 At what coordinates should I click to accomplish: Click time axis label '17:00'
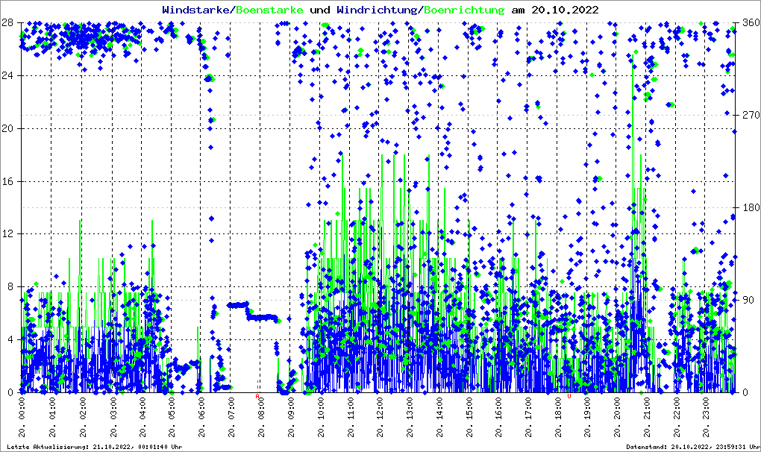(528, 409)
